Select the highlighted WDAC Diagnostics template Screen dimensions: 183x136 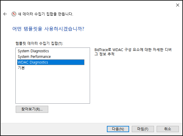(x=51, y=62)
